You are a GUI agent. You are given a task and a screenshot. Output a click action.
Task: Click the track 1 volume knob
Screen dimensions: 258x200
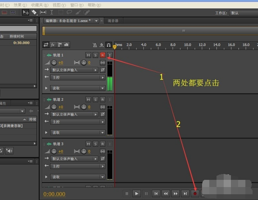[x=54, y=63]
